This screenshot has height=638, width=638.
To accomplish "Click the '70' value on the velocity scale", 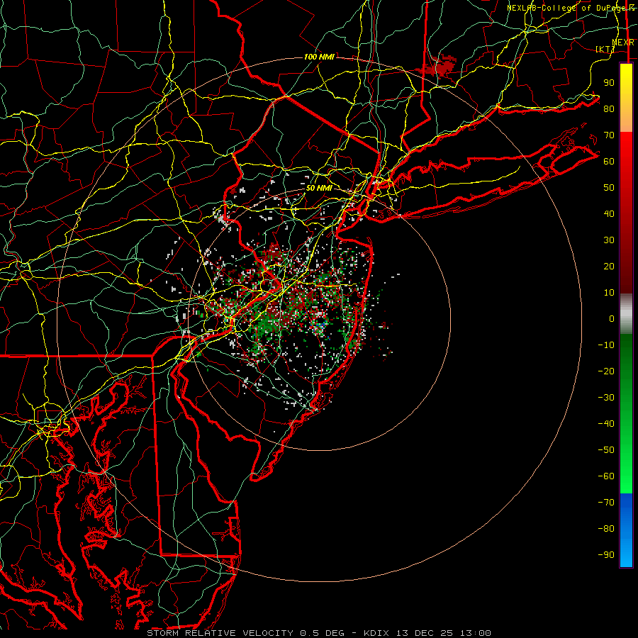I will pos(609,135).
